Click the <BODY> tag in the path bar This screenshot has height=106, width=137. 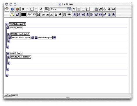click(x=8, y=95)
